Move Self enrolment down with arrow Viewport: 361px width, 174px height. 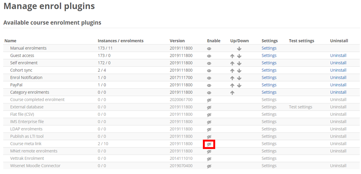(239, 63)
